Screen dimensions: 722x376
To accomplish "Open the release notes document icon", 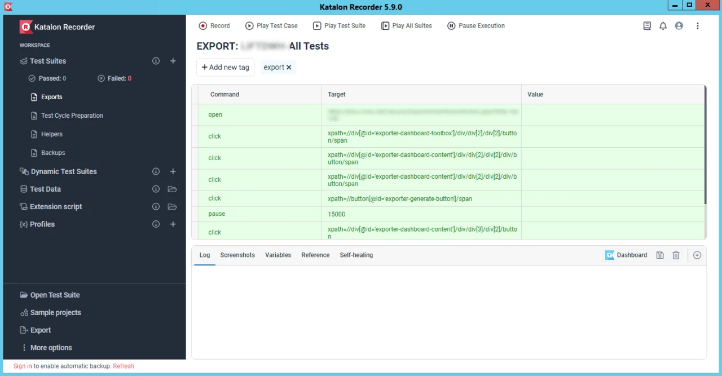I will click(647, 26).
